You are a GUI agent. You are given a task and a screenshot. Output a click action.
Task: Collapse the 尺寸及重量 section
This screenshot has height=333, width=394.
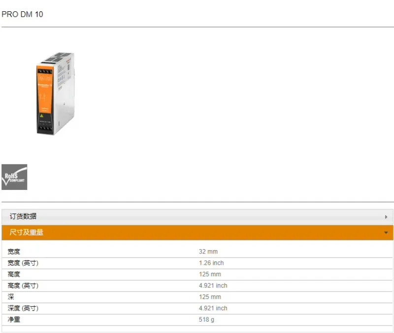click(197, 232)
